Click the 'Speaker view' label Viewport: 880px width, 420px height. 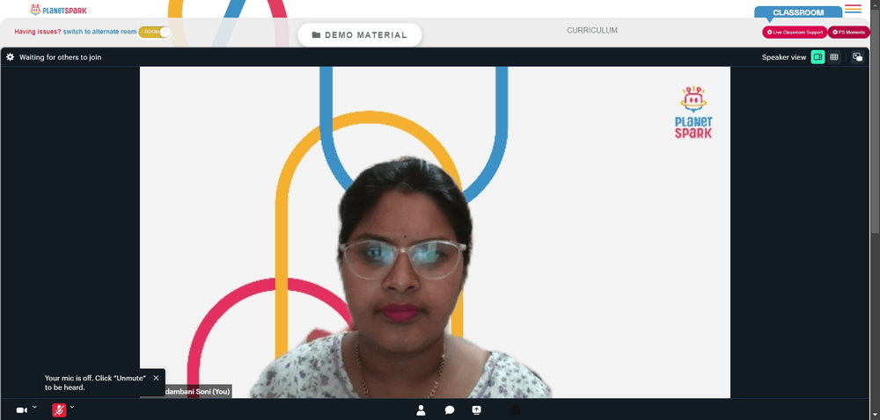tap(783, 57)
